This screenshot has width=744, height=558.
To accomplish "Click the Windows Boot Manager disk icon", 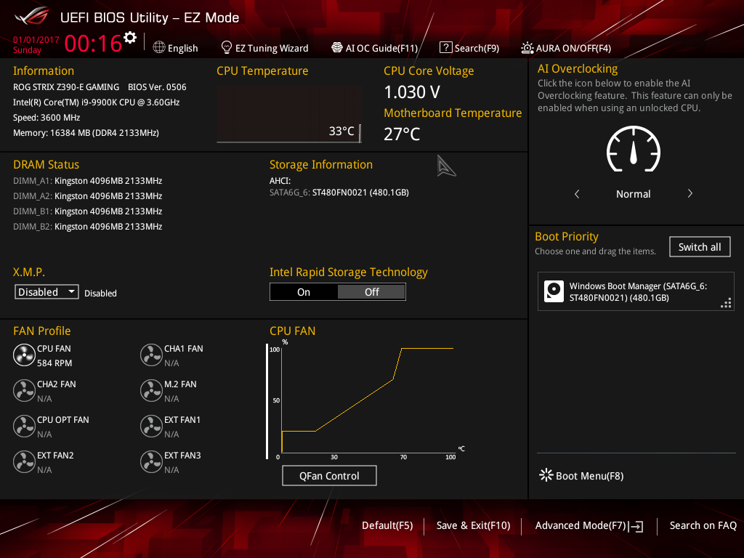I will point(554,291).
